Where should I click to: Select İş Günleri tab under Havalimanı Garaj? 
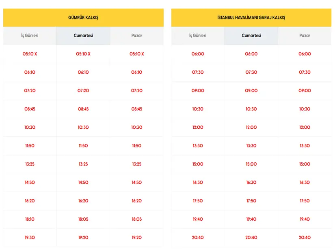coord(198,36)
